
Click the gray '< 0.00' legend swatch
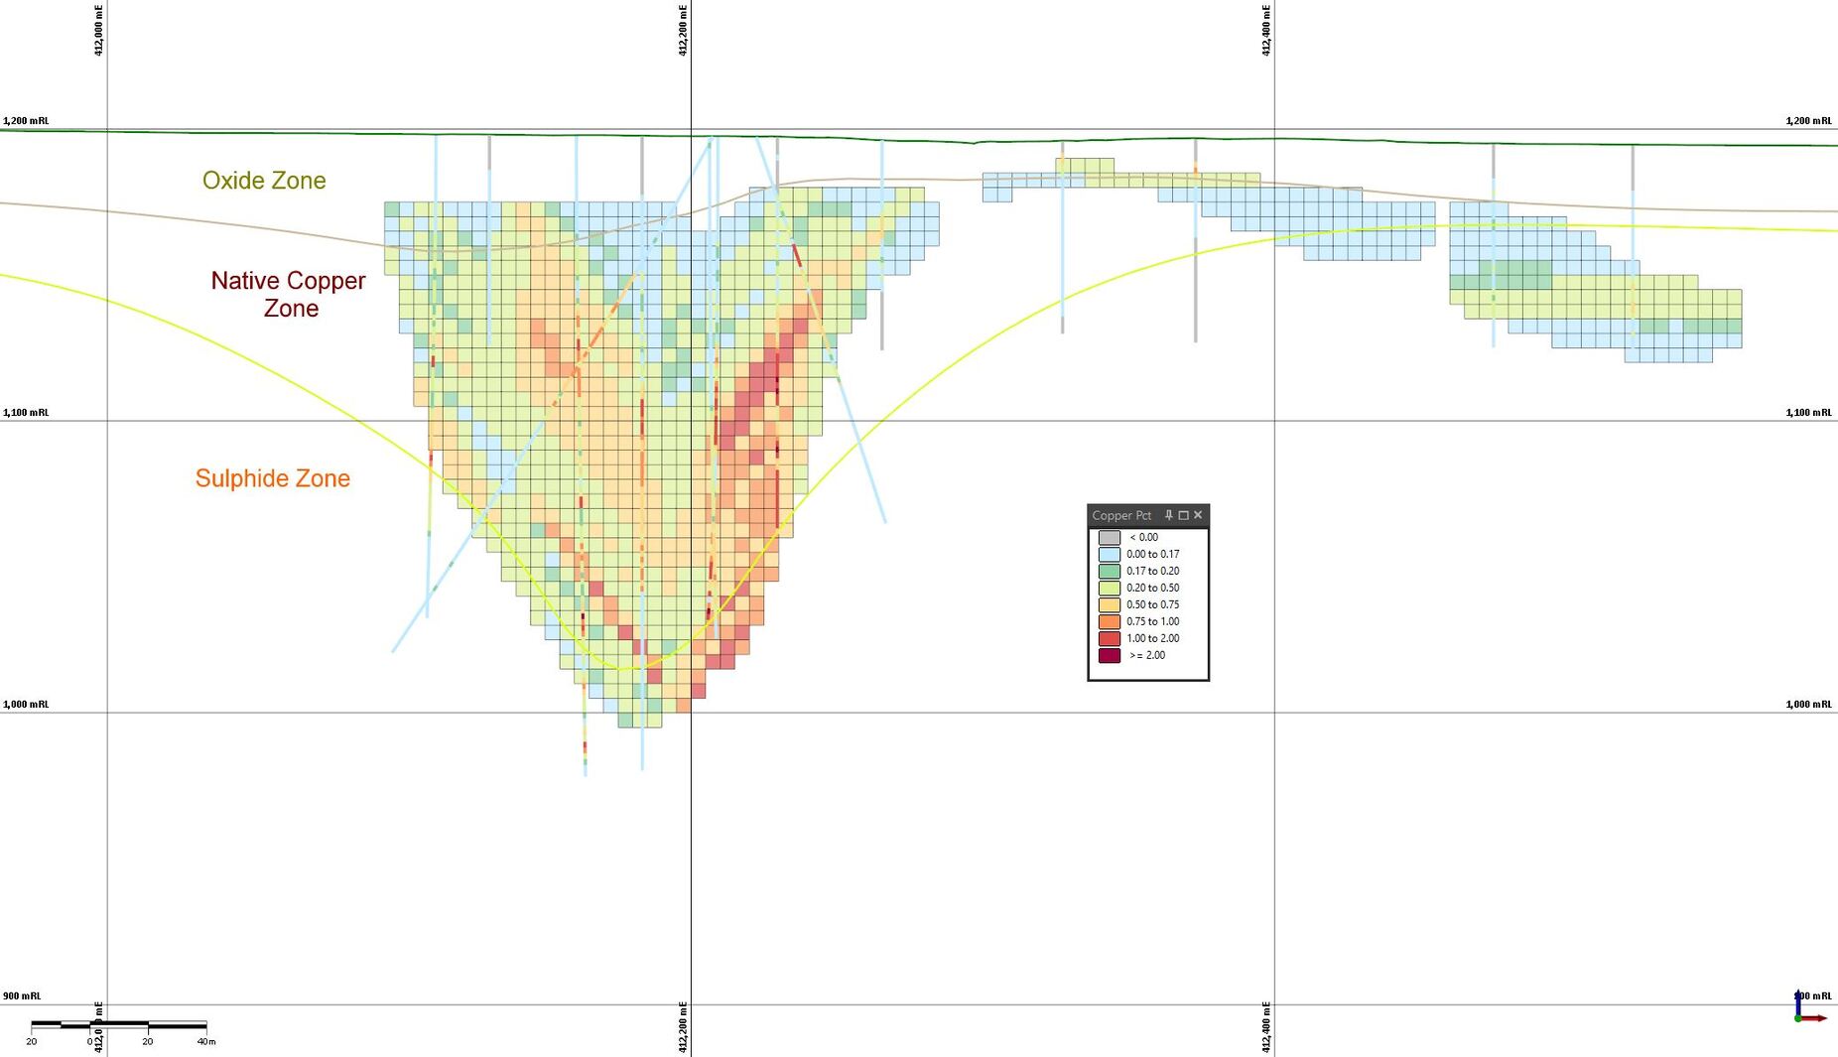1110,537
